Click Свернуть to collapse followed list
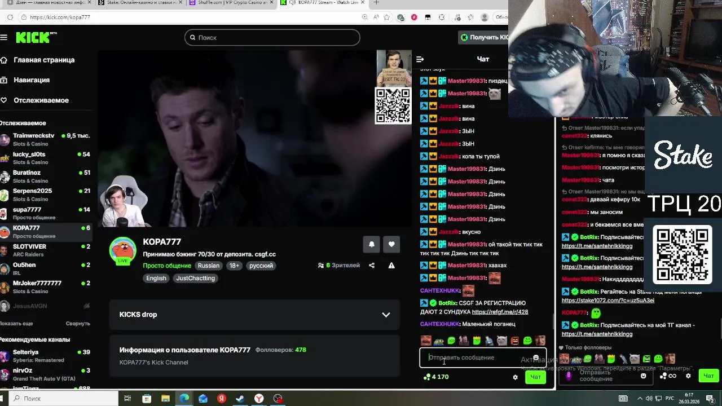The width and height of the screenshot is (722, 406). point(78,324)
